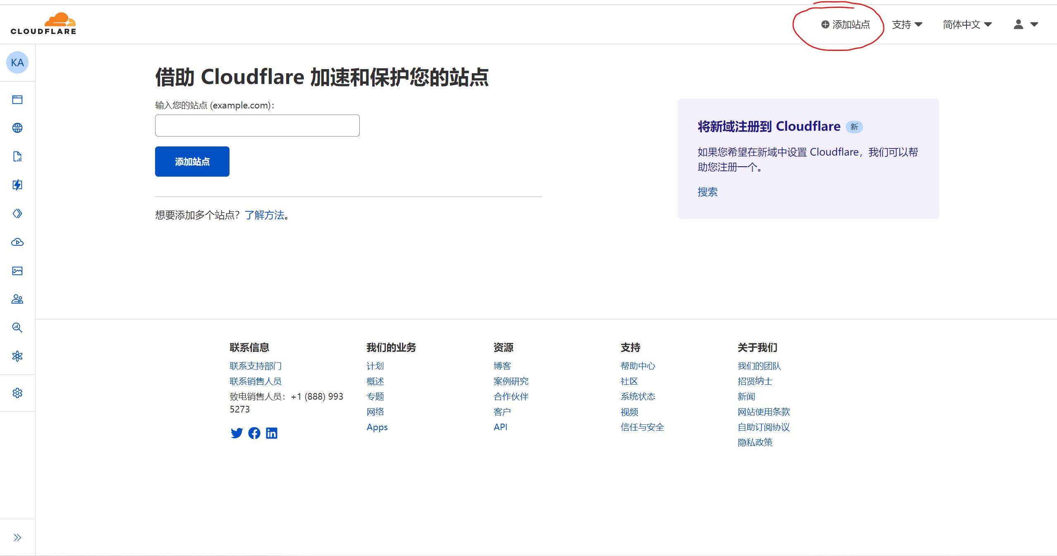1057x556 pixels.
Task: Open the account user dropdown arrow
Action: tap(1035, 24)
